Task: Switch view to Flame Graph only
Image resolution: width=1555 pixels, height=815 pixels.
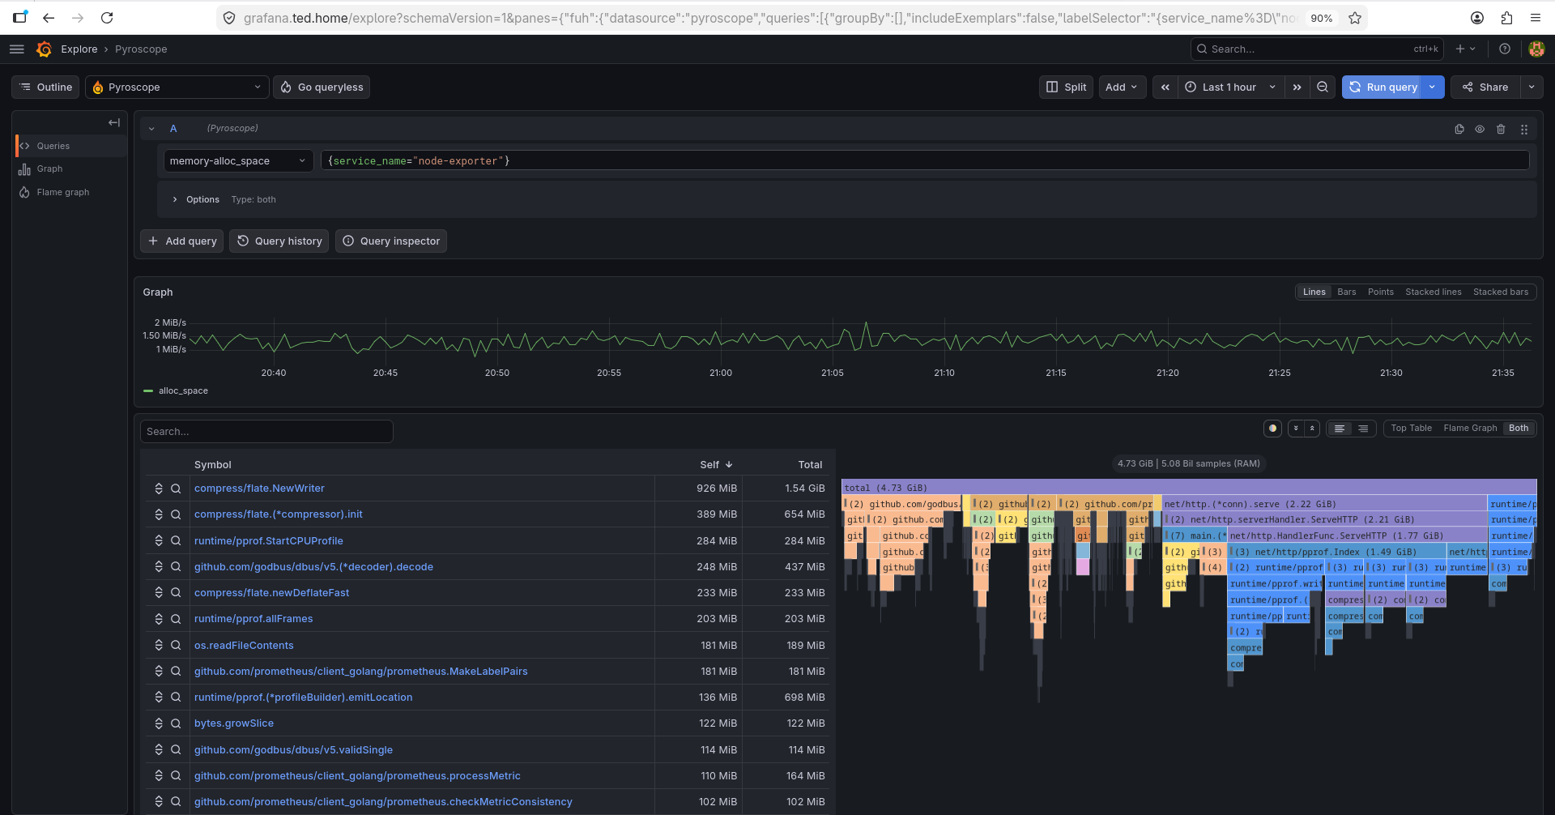Action: 1470,429
